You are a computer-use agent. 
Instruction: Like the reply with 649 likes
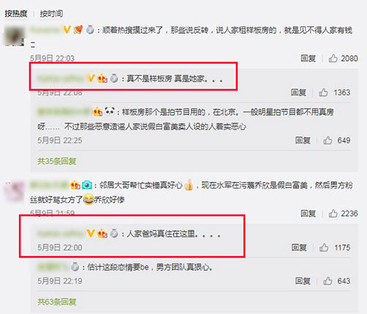coord(327,140)
